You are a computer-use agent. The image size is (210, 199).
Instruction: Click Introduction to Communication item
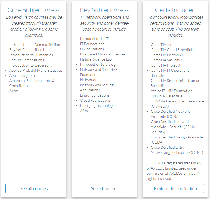click(35, 45)
